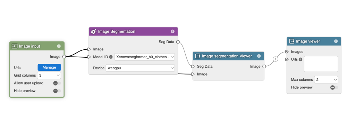The image size is (347, 127).
Task: Click the Image viewer header export icon
Action: coord(292,41)
